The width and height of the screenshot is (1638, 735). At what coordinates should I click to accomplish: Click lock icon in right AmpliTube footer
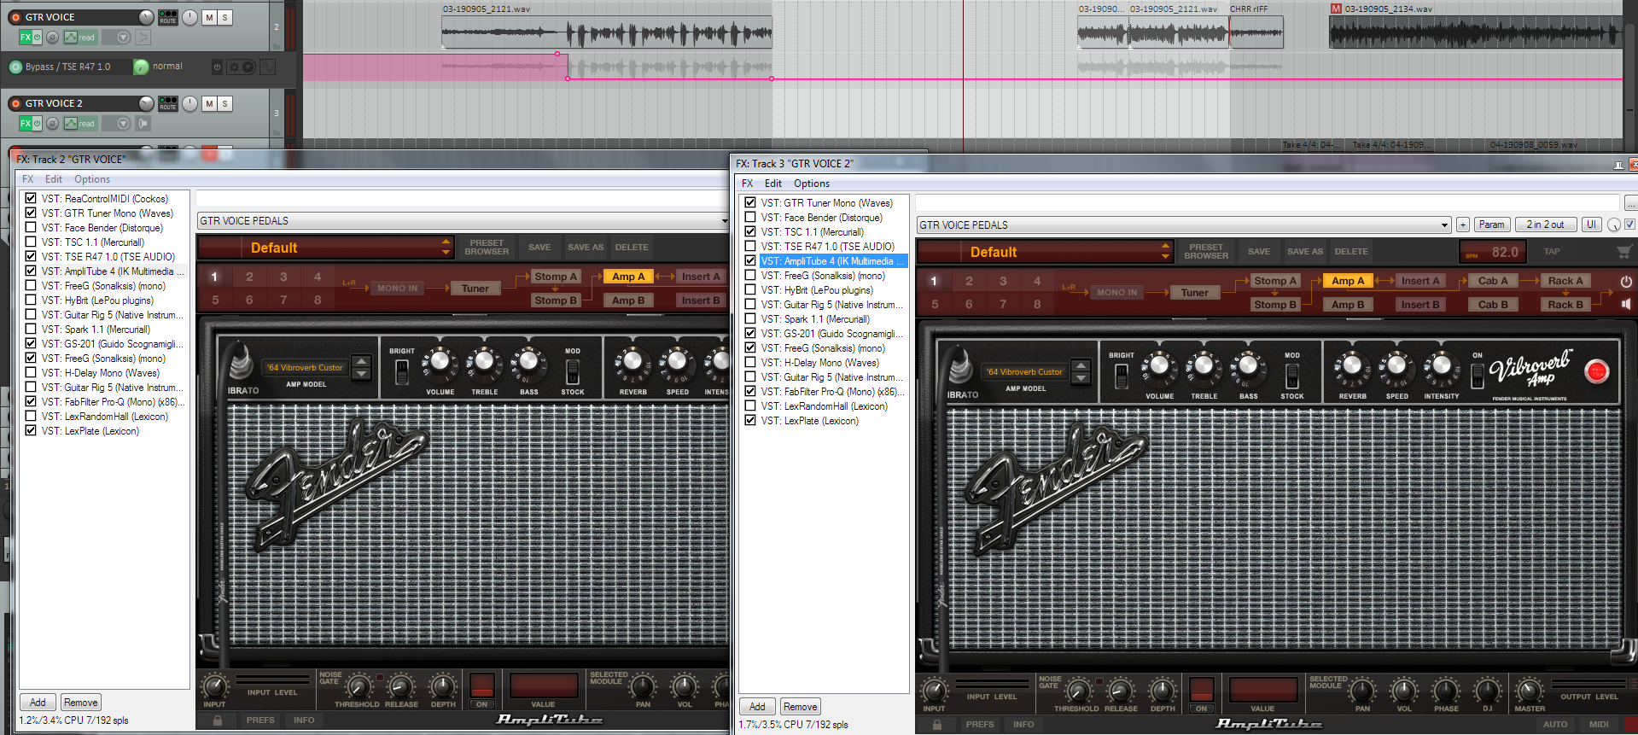point(937,725)
